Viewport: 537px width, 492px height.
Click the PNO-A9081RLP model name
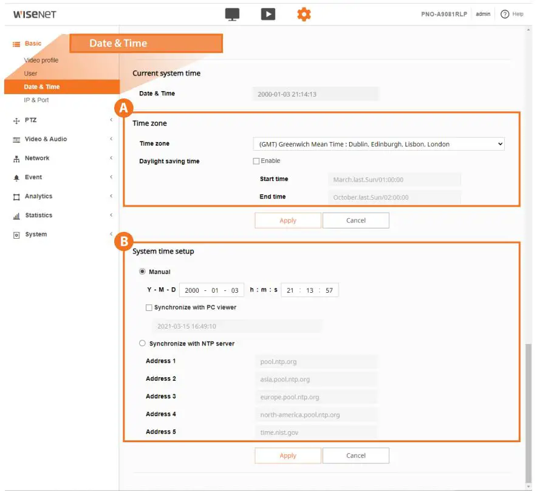444,14
